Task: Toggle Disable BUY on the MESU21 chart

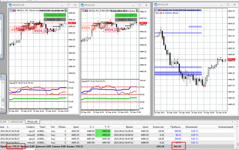Action: 55,15
